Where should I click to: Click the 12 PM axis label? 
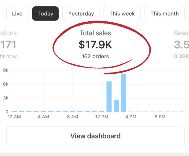pyautogui.click(x=101, y=117)
